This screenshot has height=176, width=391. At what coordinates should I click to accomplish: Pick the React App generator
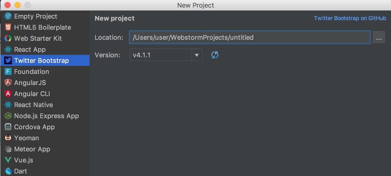click(45, 49)
